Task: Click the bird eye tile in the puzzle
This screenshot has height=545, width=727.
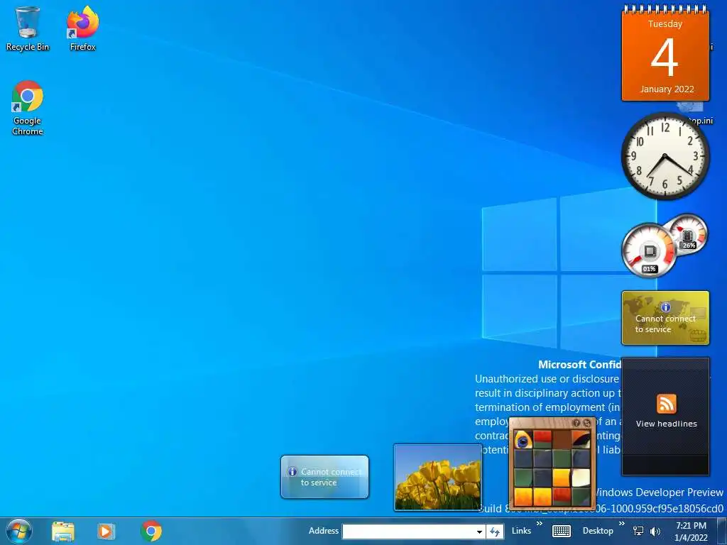Action: (523, 440)
